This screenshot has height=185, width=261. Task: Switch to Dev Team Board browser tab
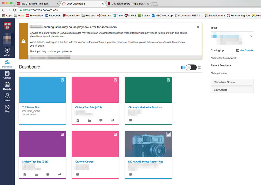(x=126, y=4)
